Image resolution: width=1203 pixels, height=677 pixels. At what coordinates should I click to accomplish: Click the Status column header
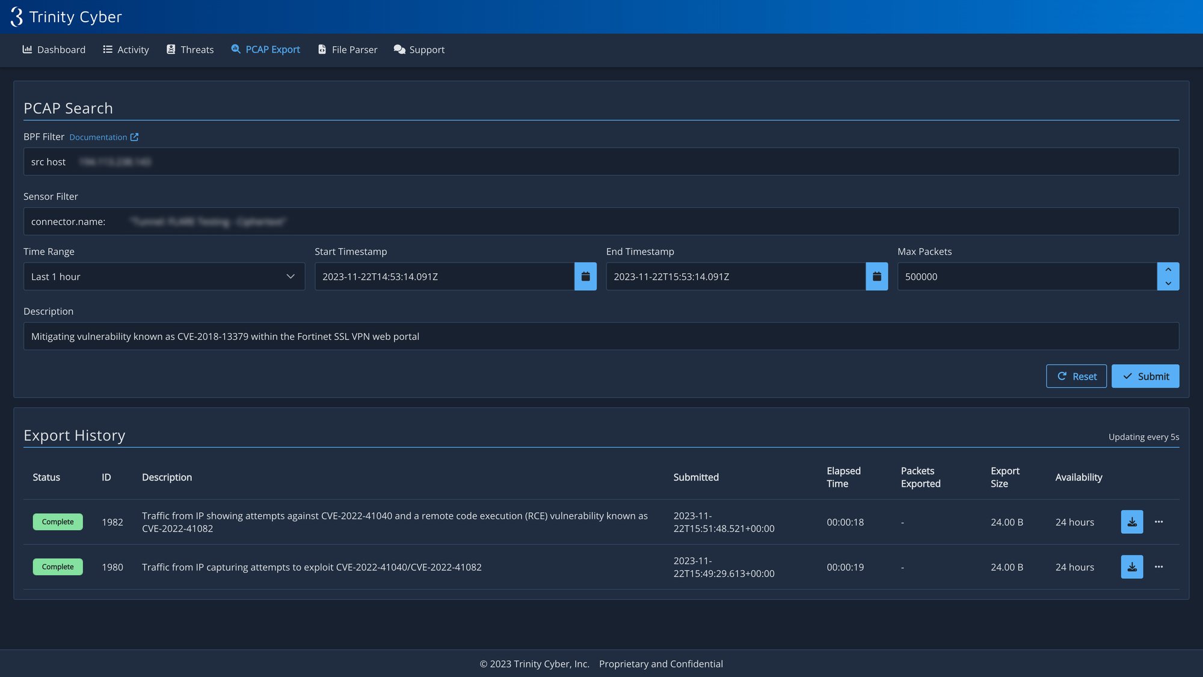46,477
